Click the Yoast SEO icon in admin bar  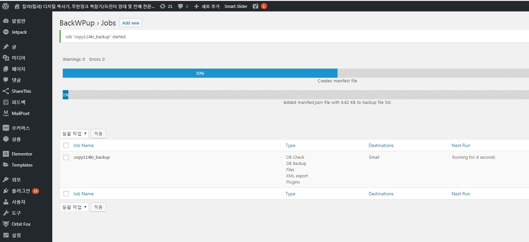click(256, 6)
